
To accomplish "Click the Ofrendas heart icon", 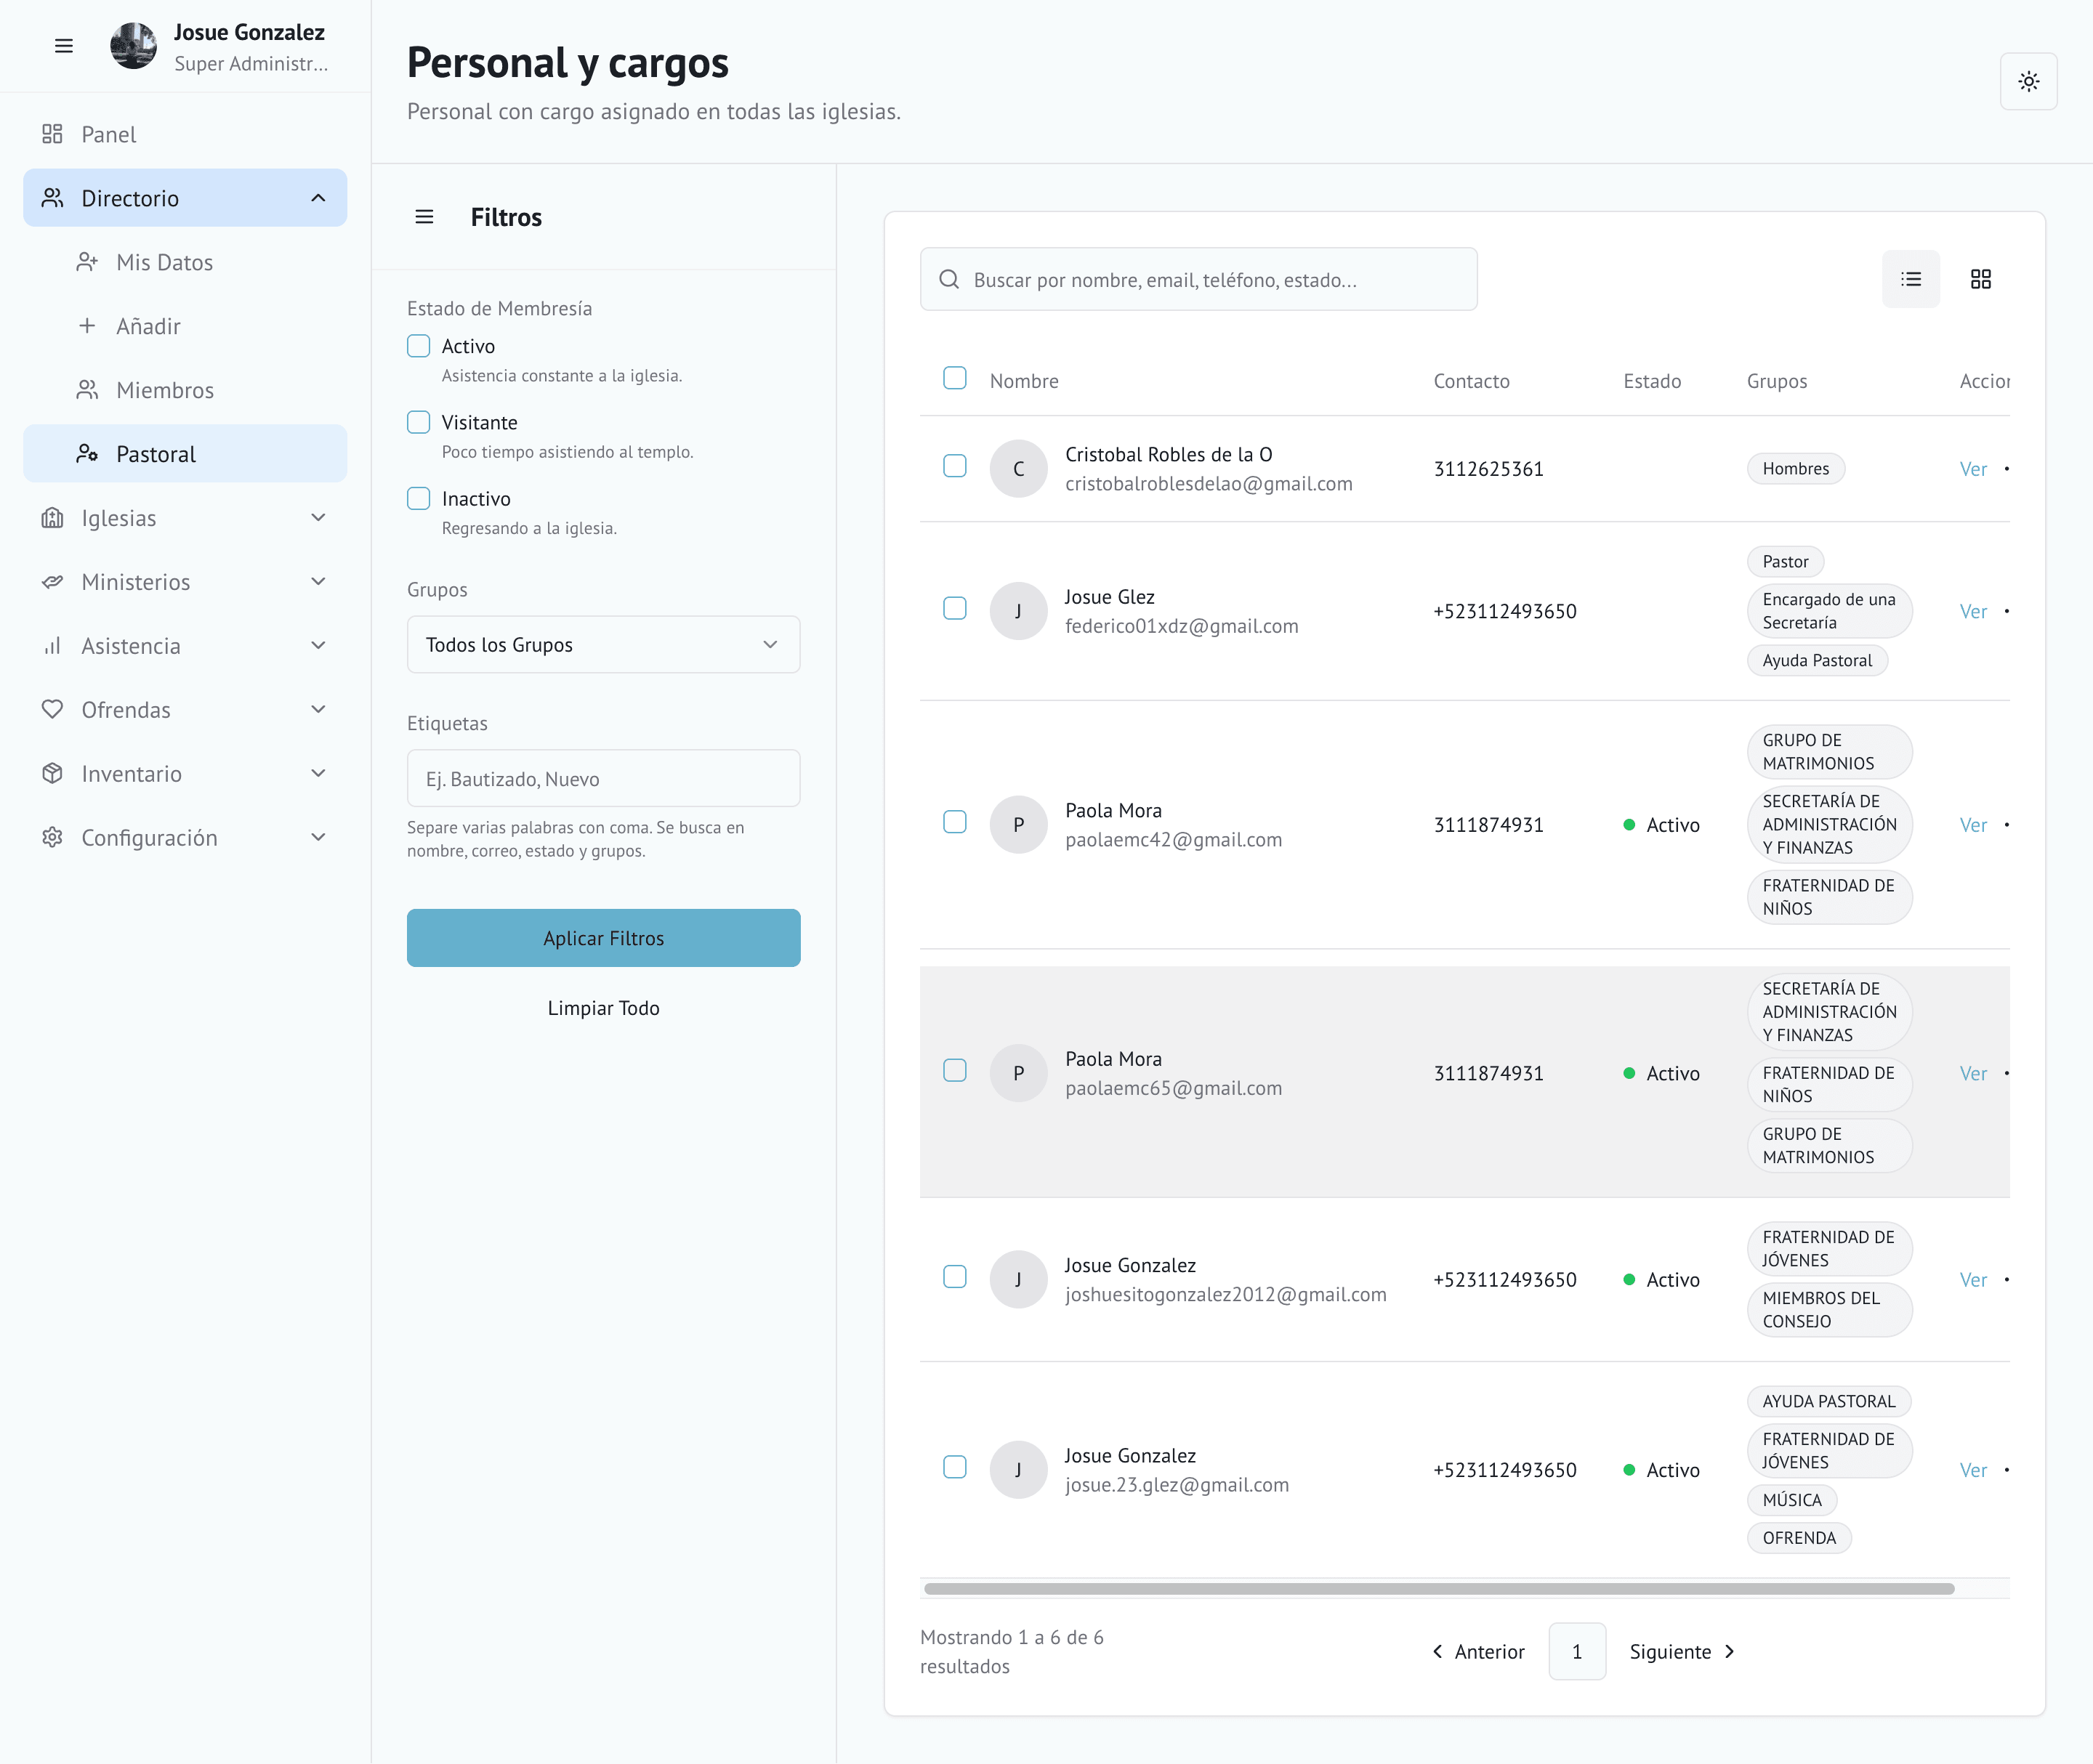I will pyautogui.click(x=52, y=710).
